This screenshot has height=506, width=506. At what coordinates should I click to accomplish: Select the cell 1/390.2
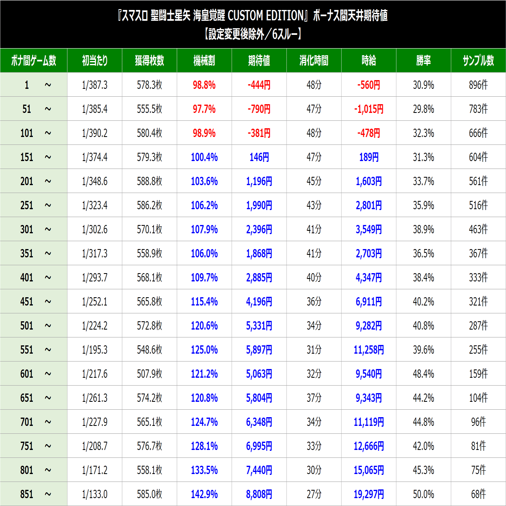(95, 133)
